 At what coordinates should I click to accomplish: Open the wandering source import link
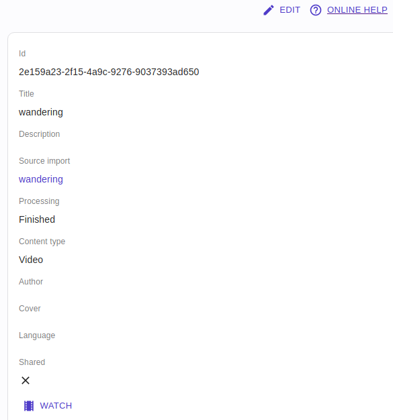(41, 179)
